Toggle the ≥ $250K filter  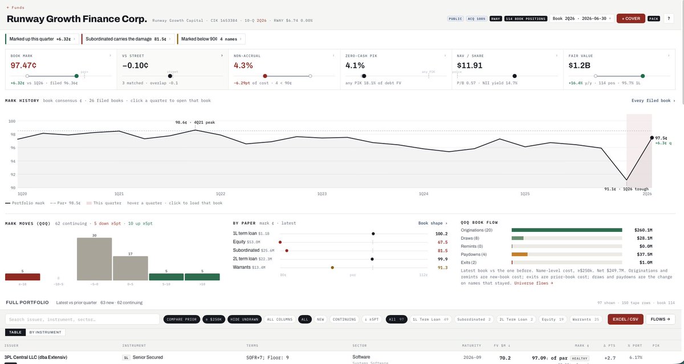tap(214, 320)
